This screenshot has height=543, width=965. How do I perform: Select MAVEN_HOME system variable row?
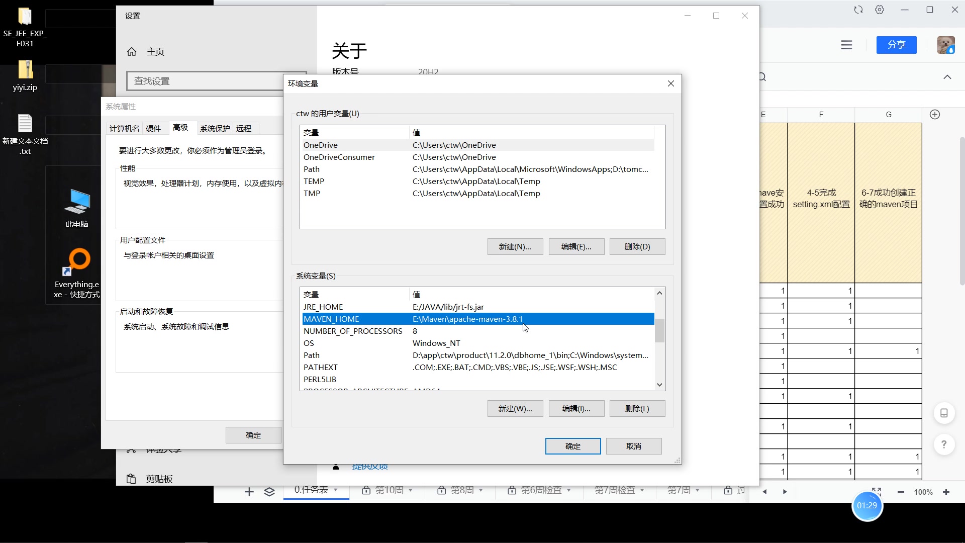click(477, 319)
